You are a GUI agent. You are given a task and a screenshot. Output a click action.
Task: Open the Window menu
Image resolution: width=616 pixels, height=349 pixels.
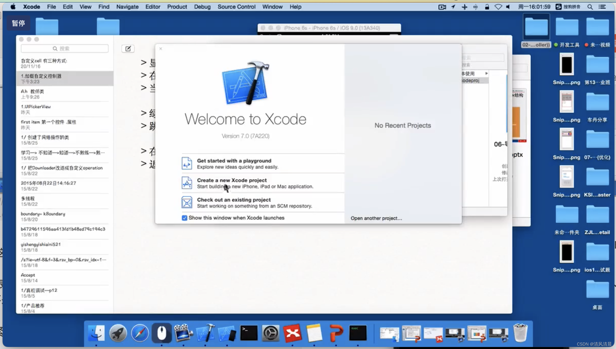[x=272, y=7]
